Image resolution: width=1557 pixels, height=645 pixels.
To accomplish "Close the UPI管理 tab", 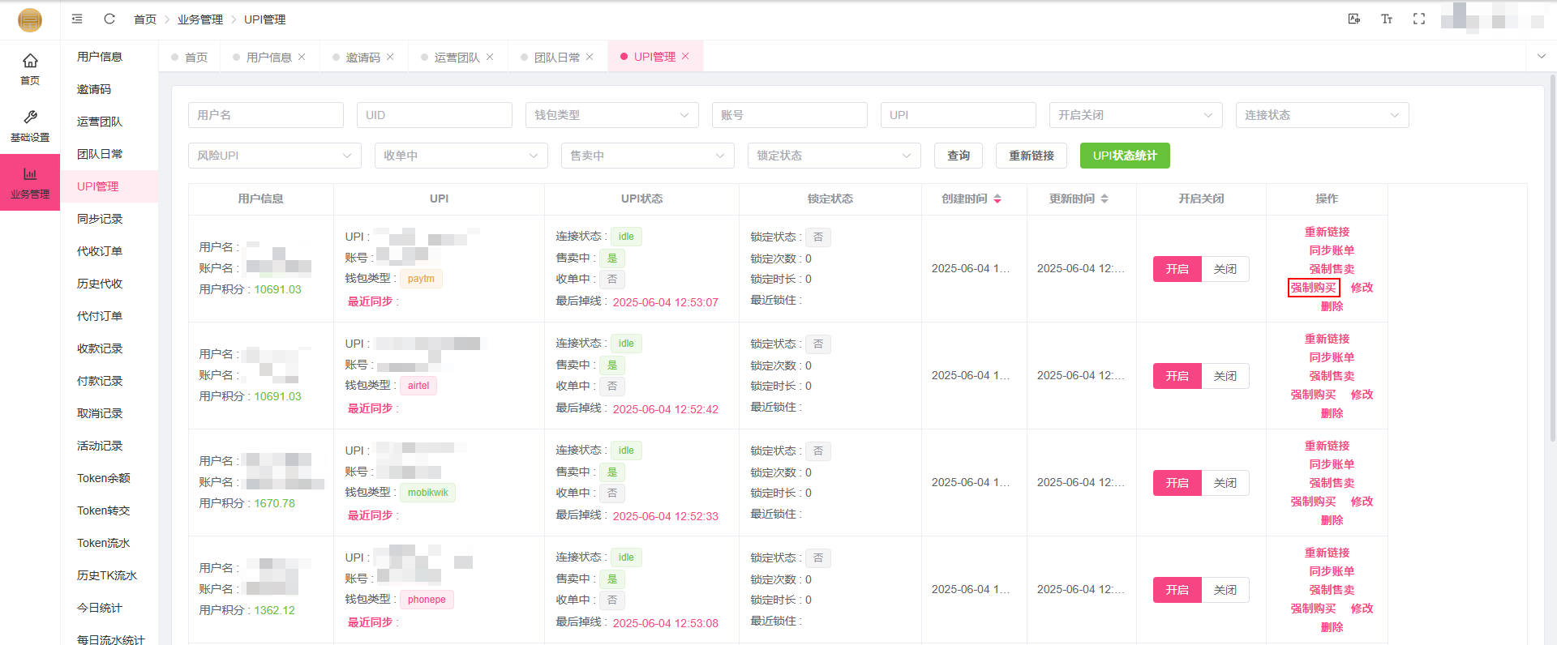I will [685, 57].
